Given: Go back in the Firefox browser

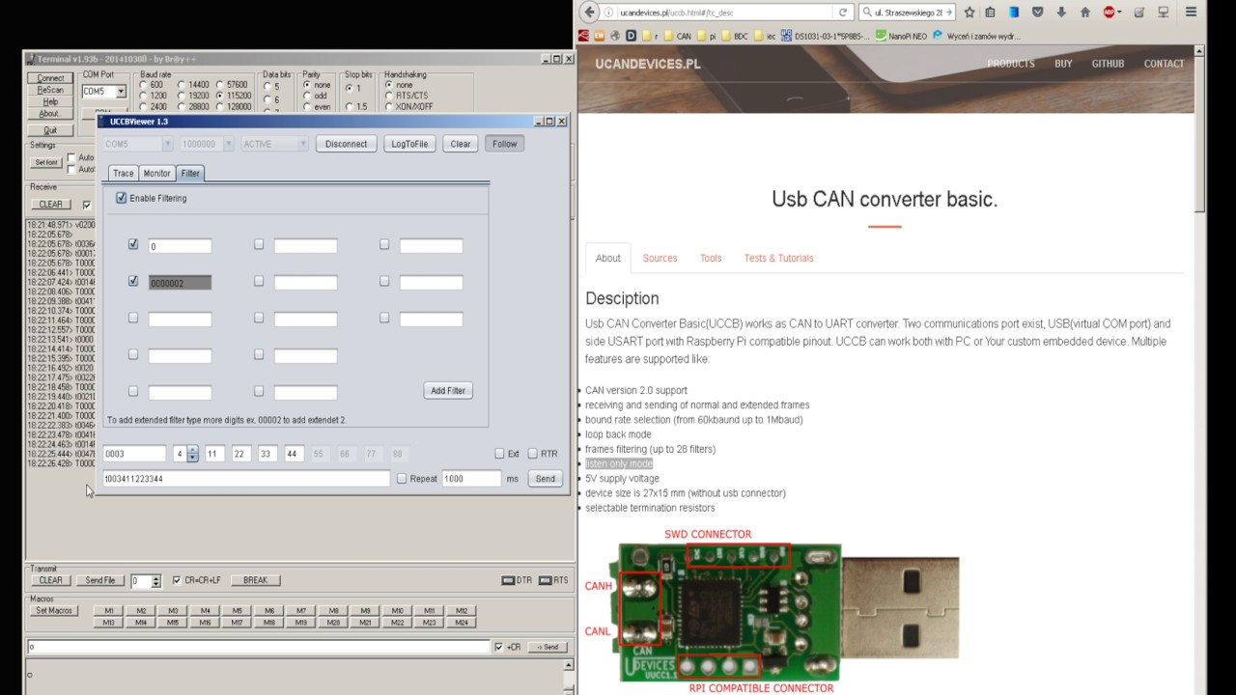Looking at the screenshot, I should [x=589, y=13].
